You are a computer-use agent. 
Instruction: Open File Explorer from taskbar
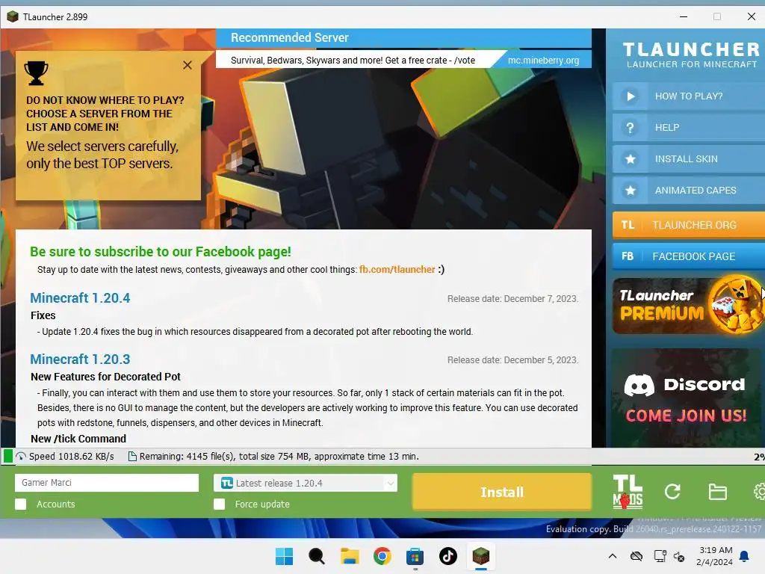350,556
